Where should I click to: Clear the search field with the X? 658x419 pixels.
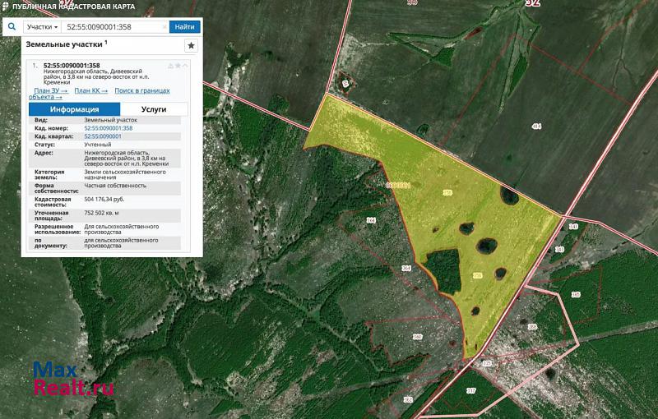(164, 27)
